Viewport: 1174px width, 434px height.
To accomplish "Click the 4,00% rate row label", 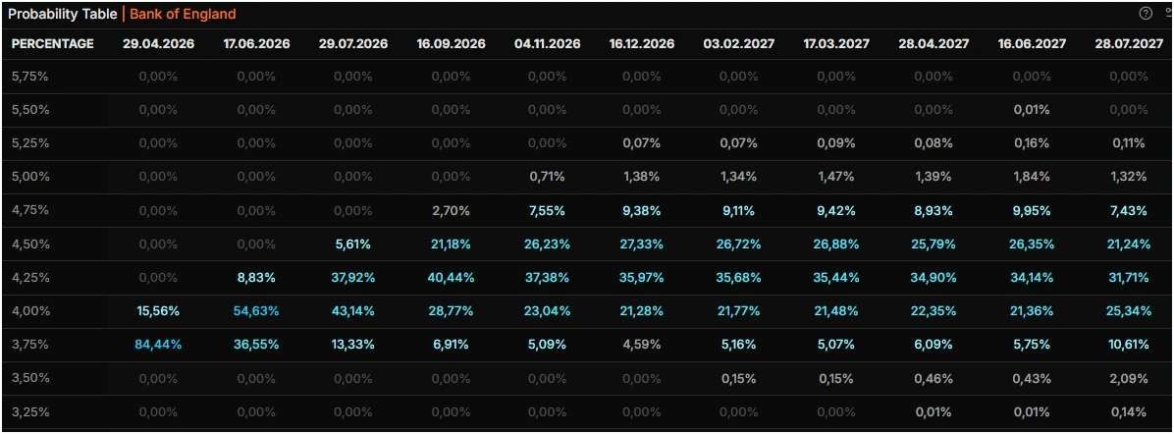I will pos(30,311).
